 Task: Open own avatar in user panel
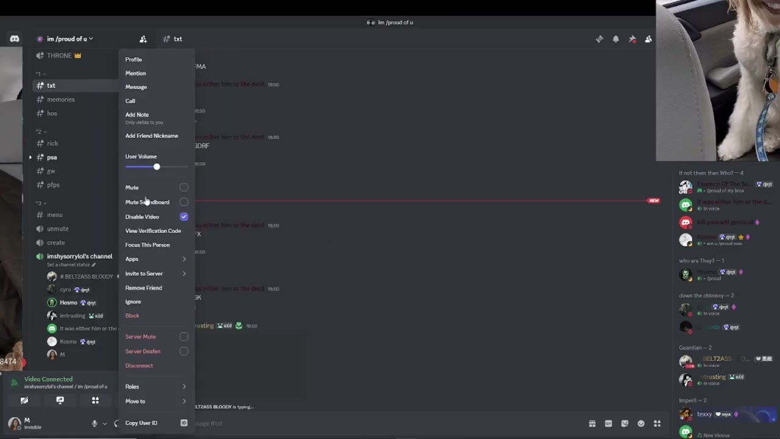pos(14,423)
